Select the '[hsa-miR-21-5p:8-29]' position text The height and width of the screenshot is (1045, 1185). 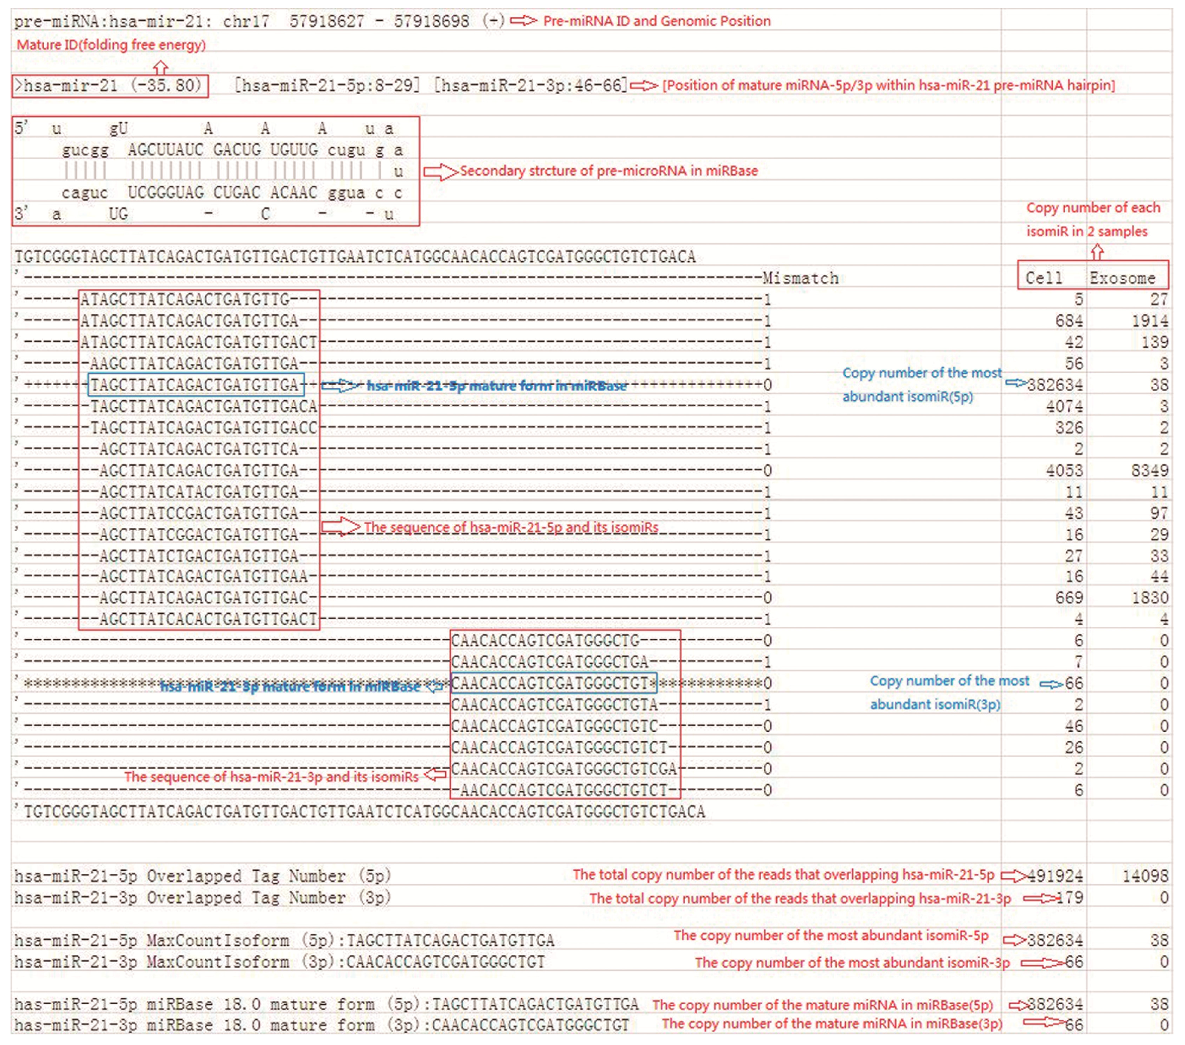(327, 85)
